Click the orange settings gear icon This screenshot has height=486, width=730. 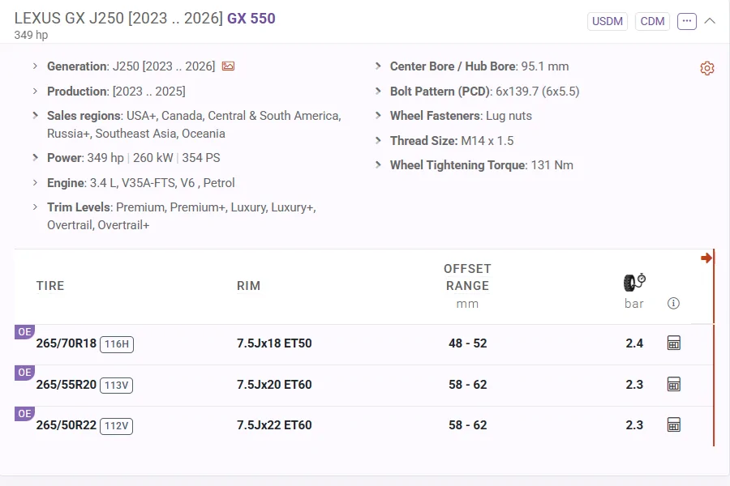click(706, 68)
